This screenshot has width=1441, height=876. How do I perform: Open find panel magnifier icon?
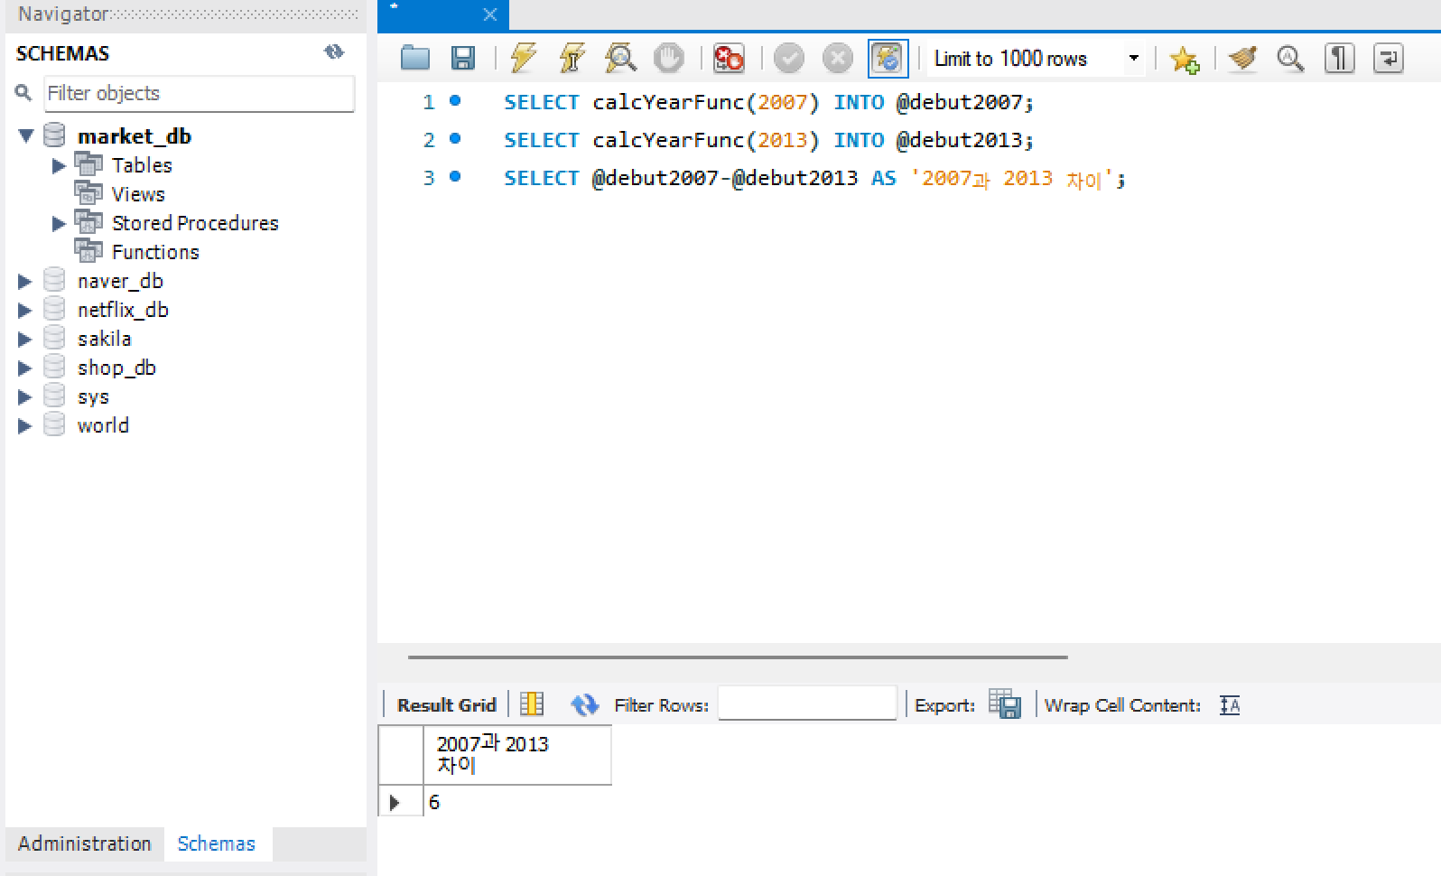click(1290, 59)
